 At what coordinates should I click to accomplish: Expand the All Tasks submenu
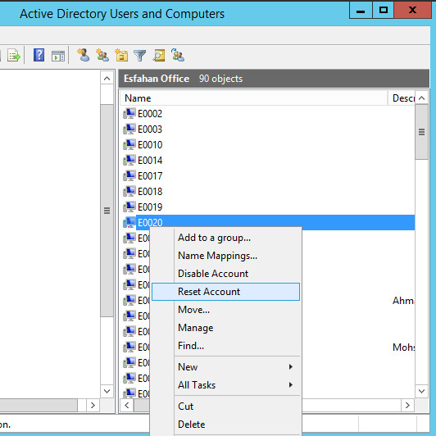pyautogui.click(x=226, y=385)
